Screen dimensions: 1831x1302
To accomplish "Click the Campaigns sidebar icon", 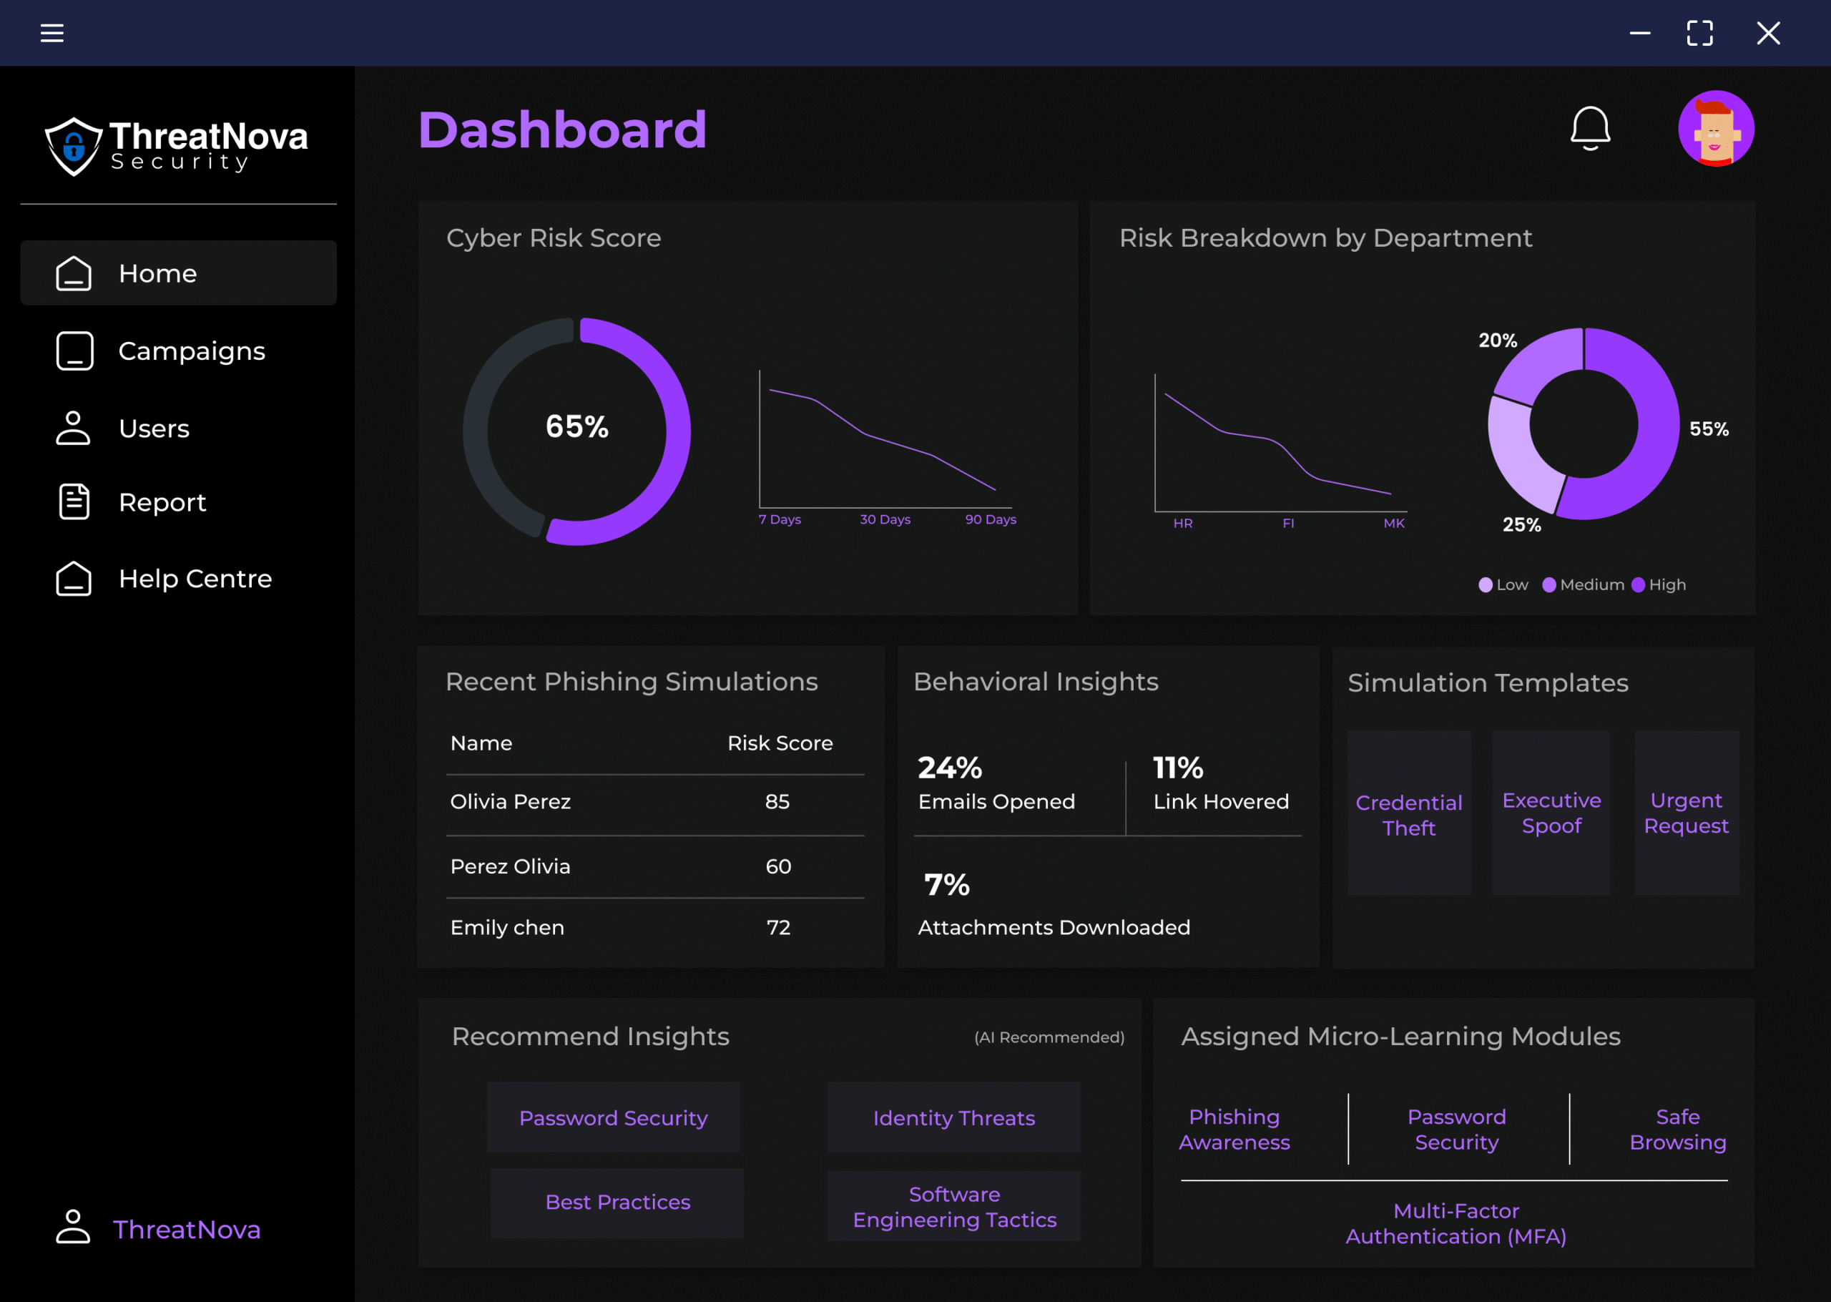I will click(74, 351).
